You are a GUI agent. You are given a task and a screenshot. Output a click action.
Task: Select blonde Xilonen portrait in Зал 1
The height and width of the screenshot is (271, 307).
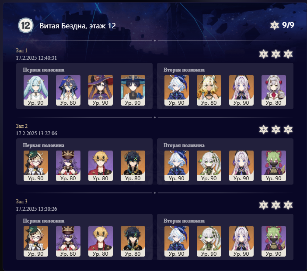point(209,90)
